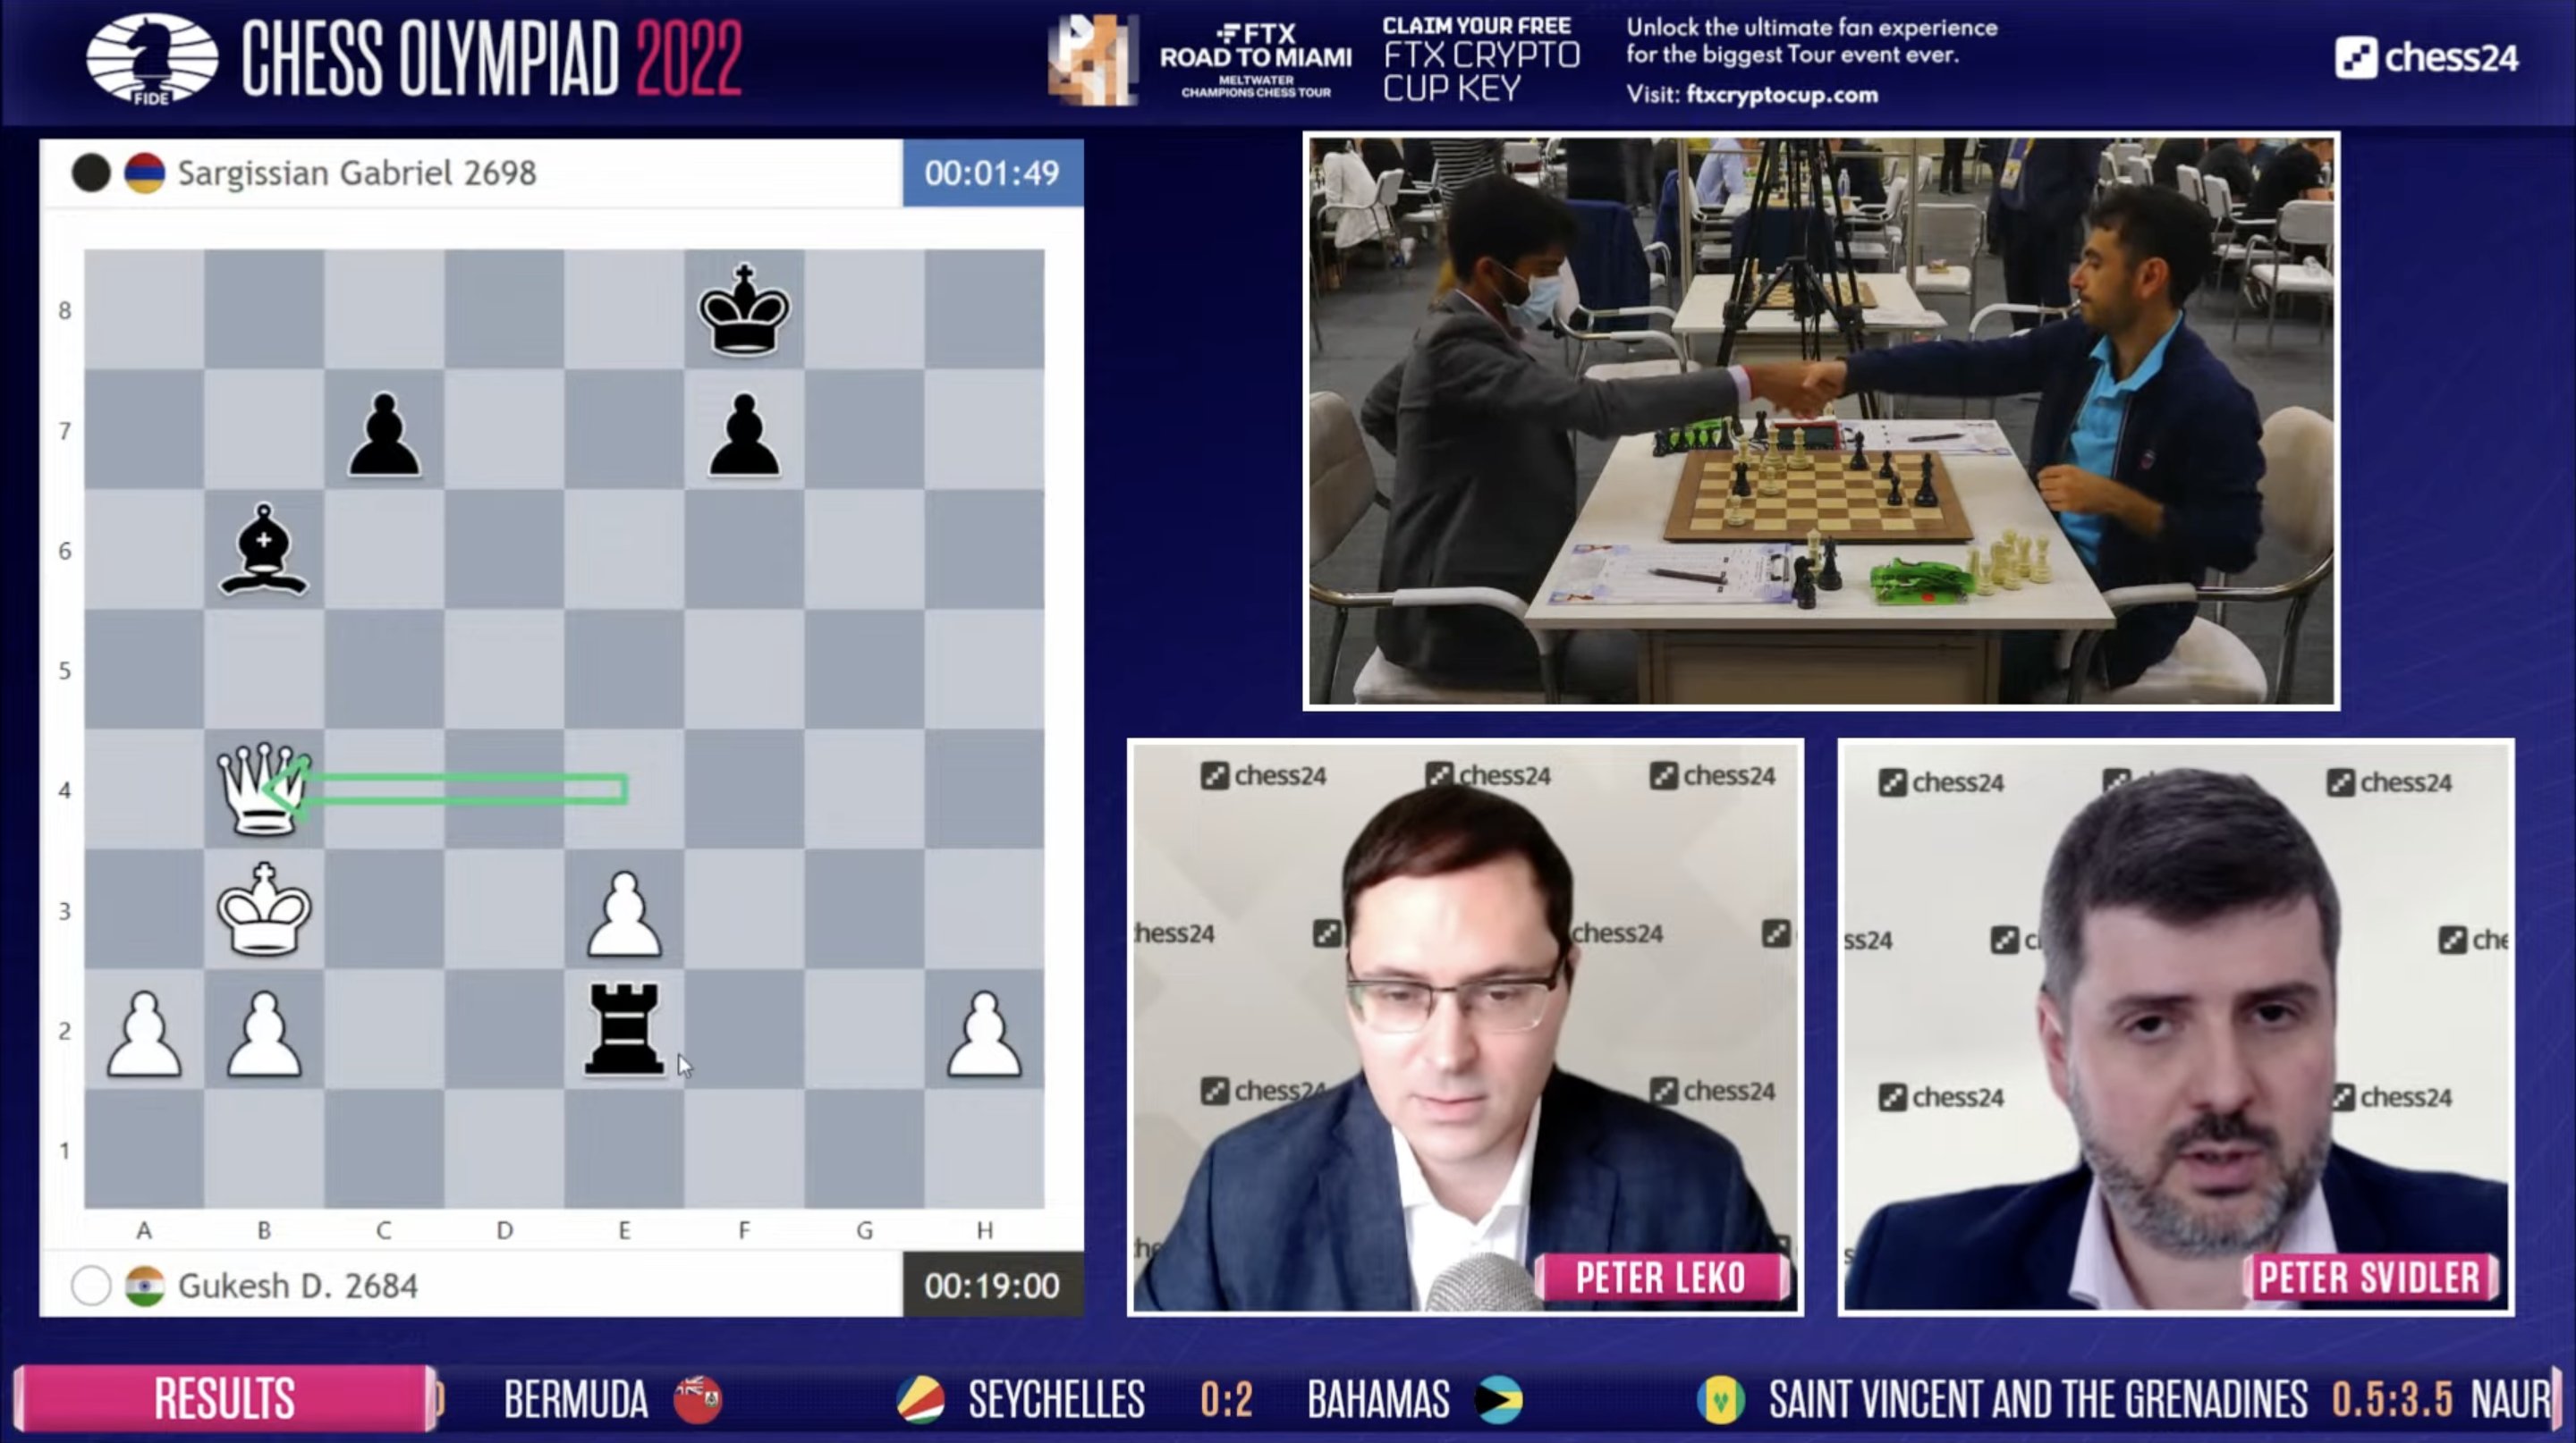Click white's clock showing 00:19:00
The height and width of the screenshot is (1443, 2576).
[x=992, y=1287]
